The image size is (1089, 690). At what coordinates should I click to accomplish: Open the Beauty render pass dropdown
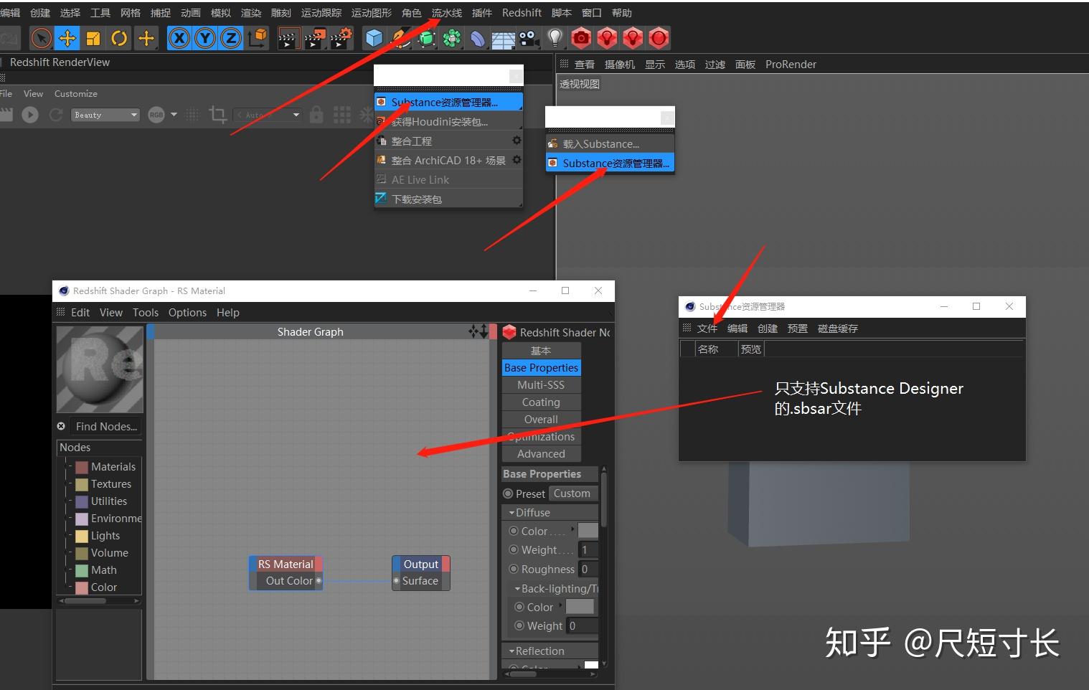click(105, 114)
